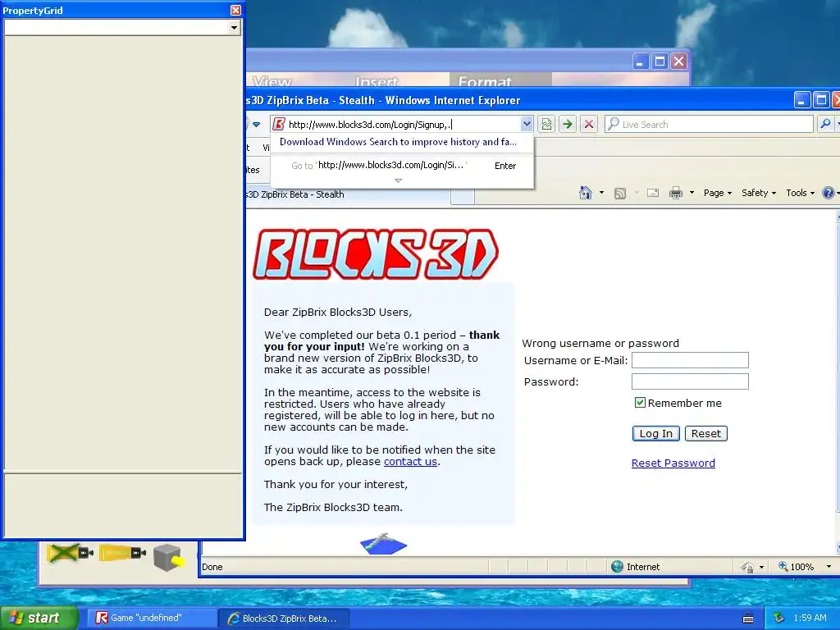The width and height of the screenshot is (840, 630).
Task: Click the language bar keyboard tray icon
Action: pos(748,619)
